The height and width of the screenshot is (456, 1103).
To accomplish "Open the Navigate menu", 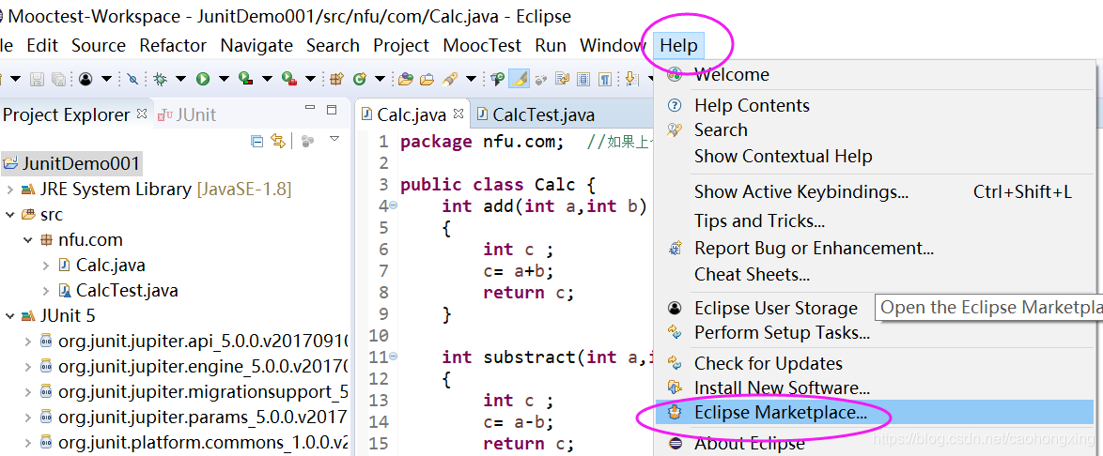I will tap(256, 46).
